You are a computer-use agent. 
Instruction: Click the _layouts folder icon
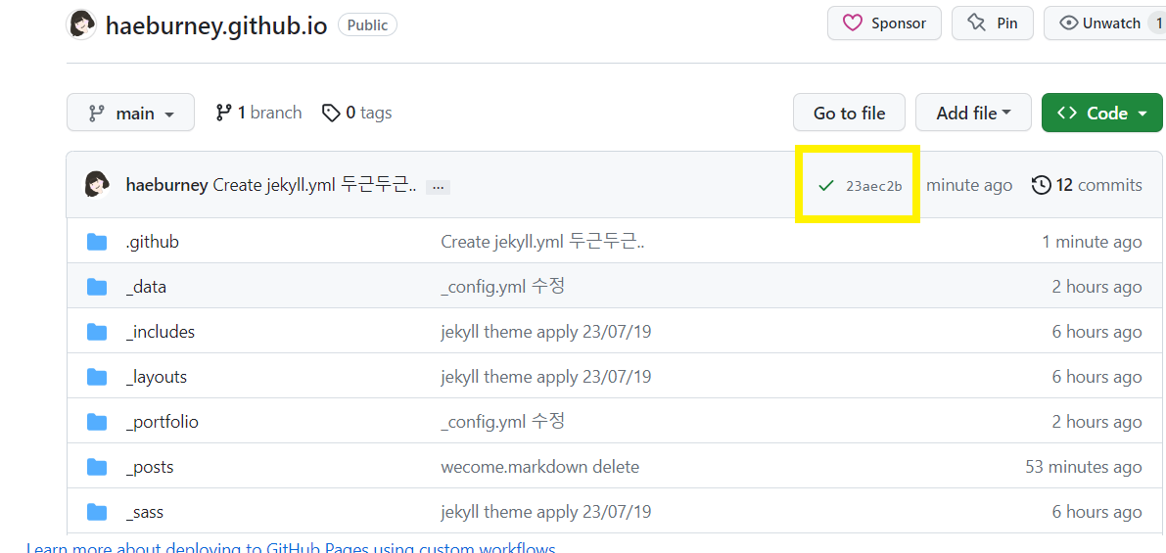tap(97, 378)
